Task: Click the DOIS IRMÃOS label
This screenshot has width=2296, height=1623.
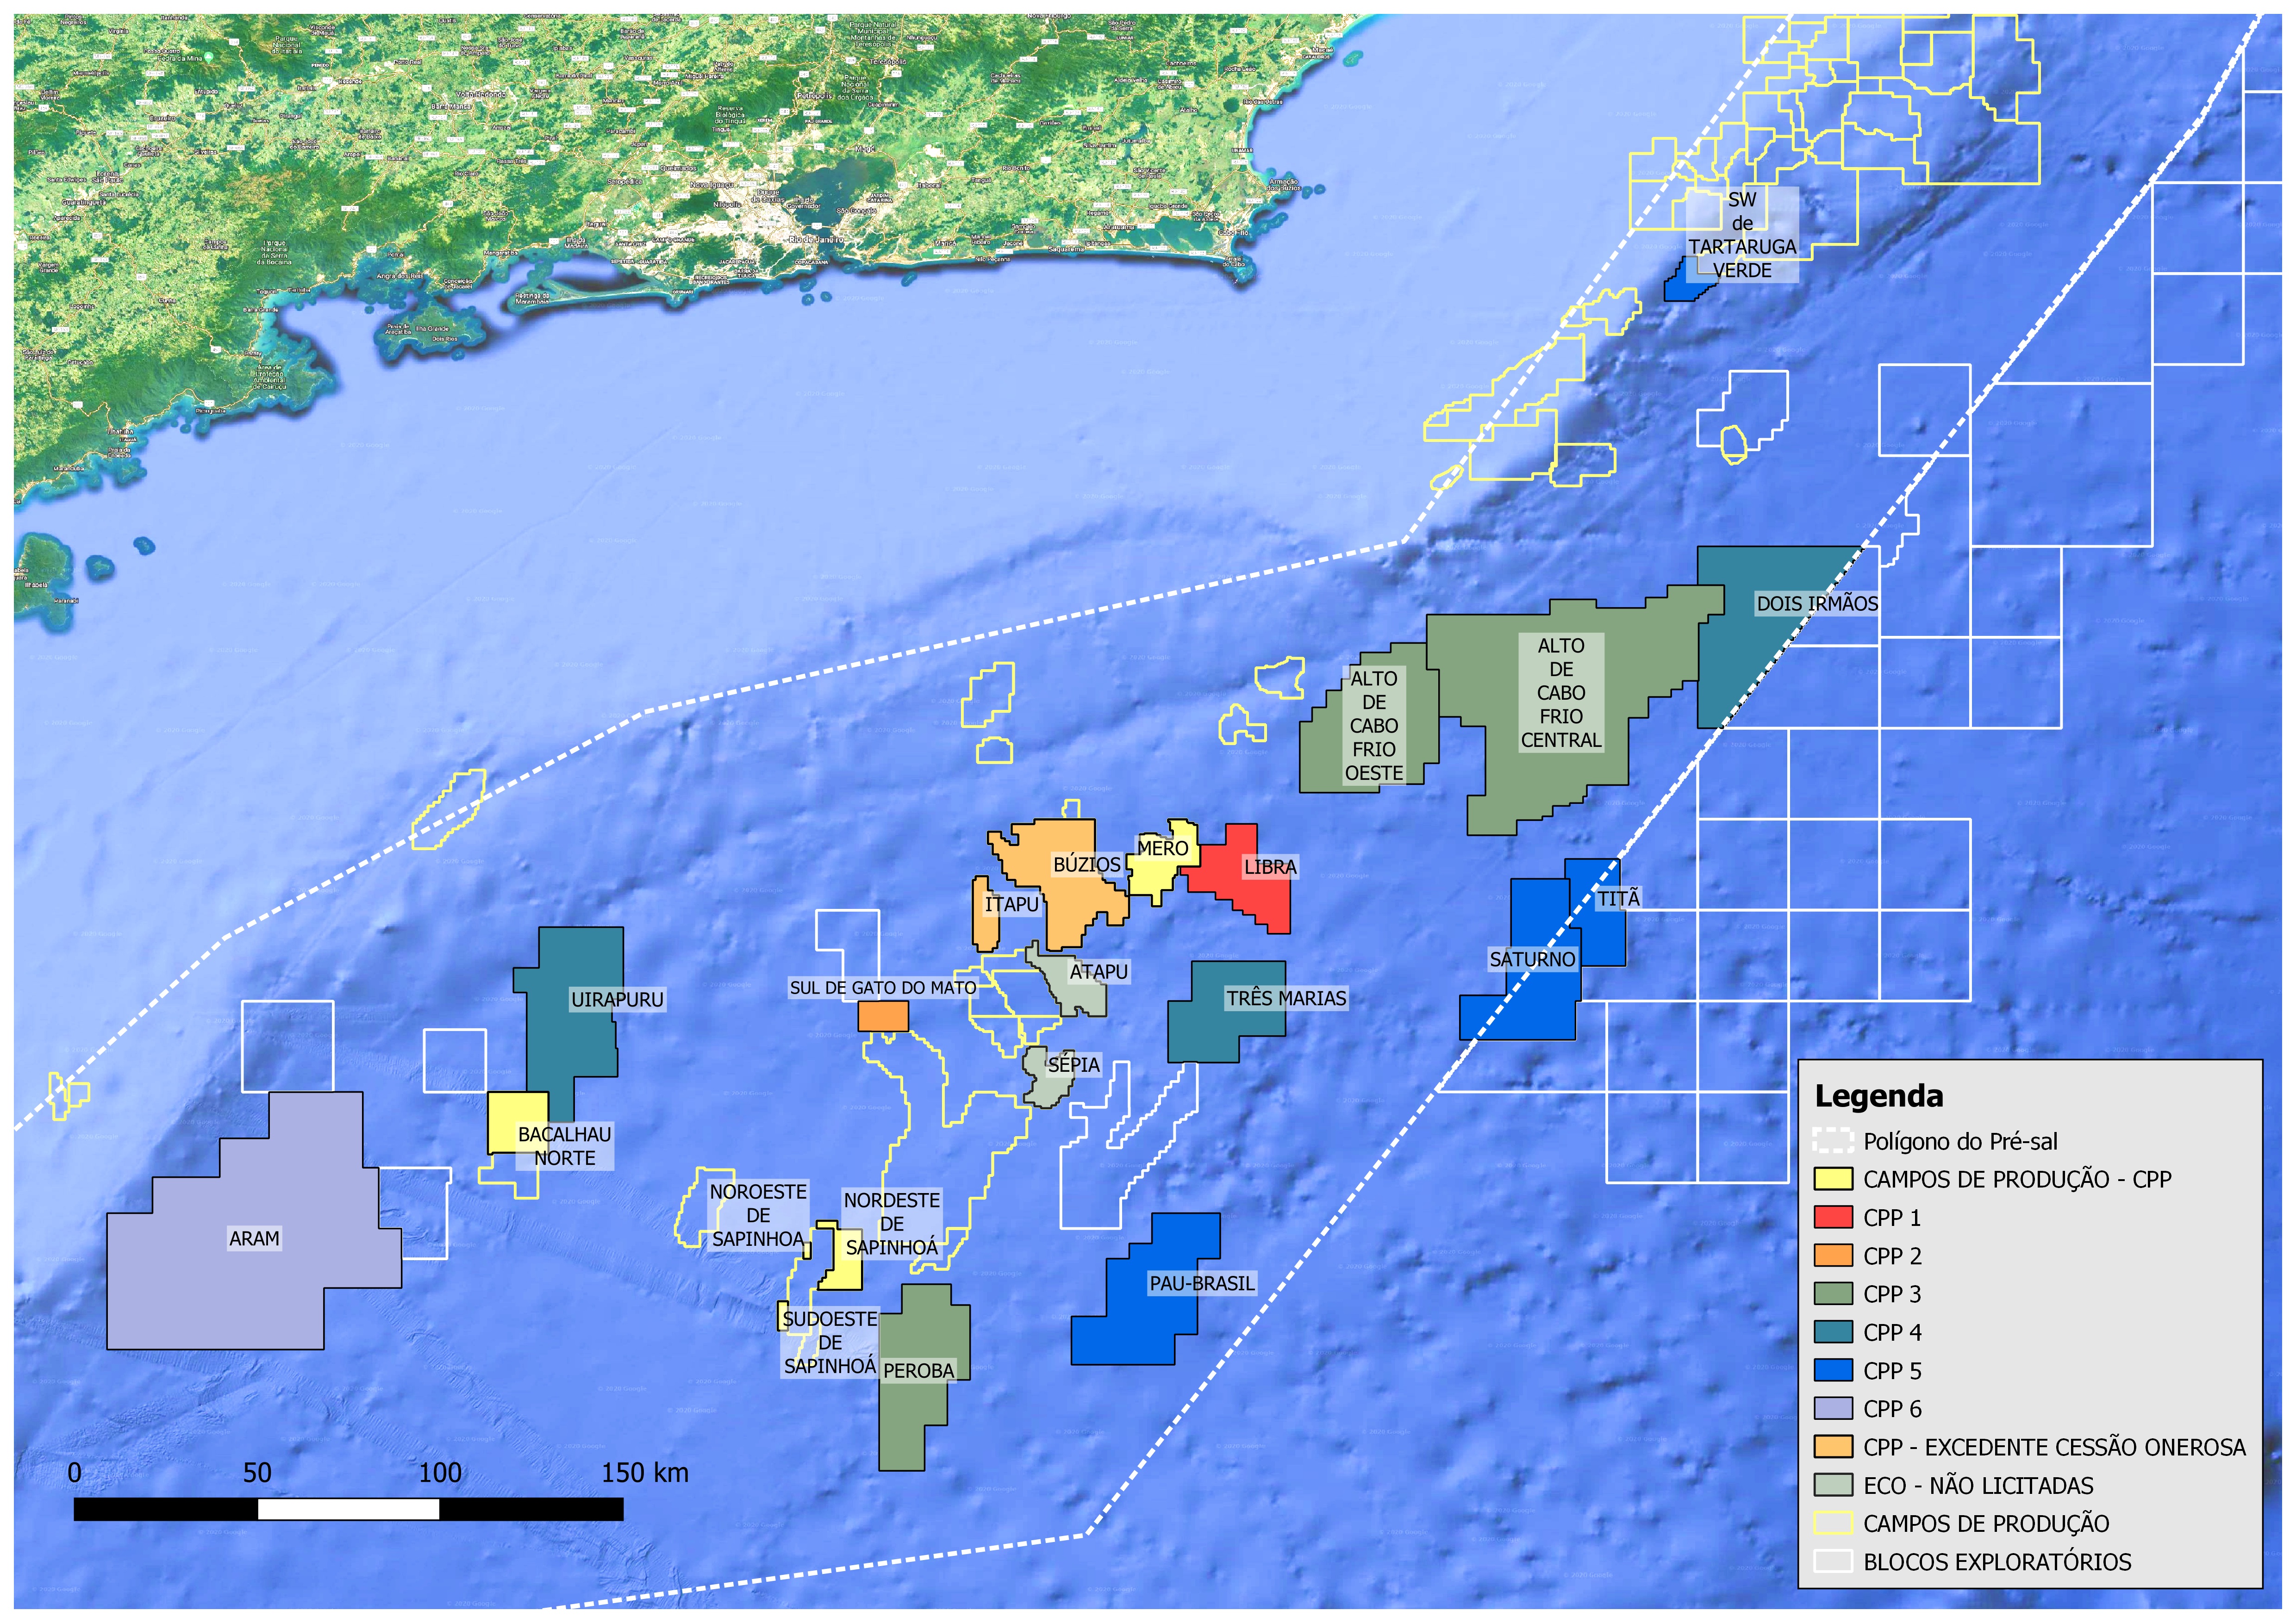Action: [1816, 604]
